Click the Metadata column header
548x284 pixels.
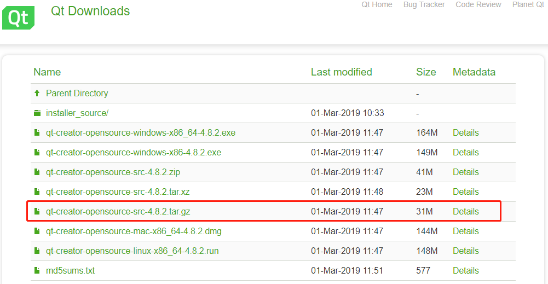click(x=474, y=72)
